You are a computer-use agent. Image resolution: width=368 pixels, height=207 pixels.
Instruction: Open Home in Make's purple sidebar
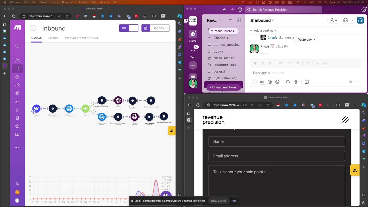[x=17, y=46]
